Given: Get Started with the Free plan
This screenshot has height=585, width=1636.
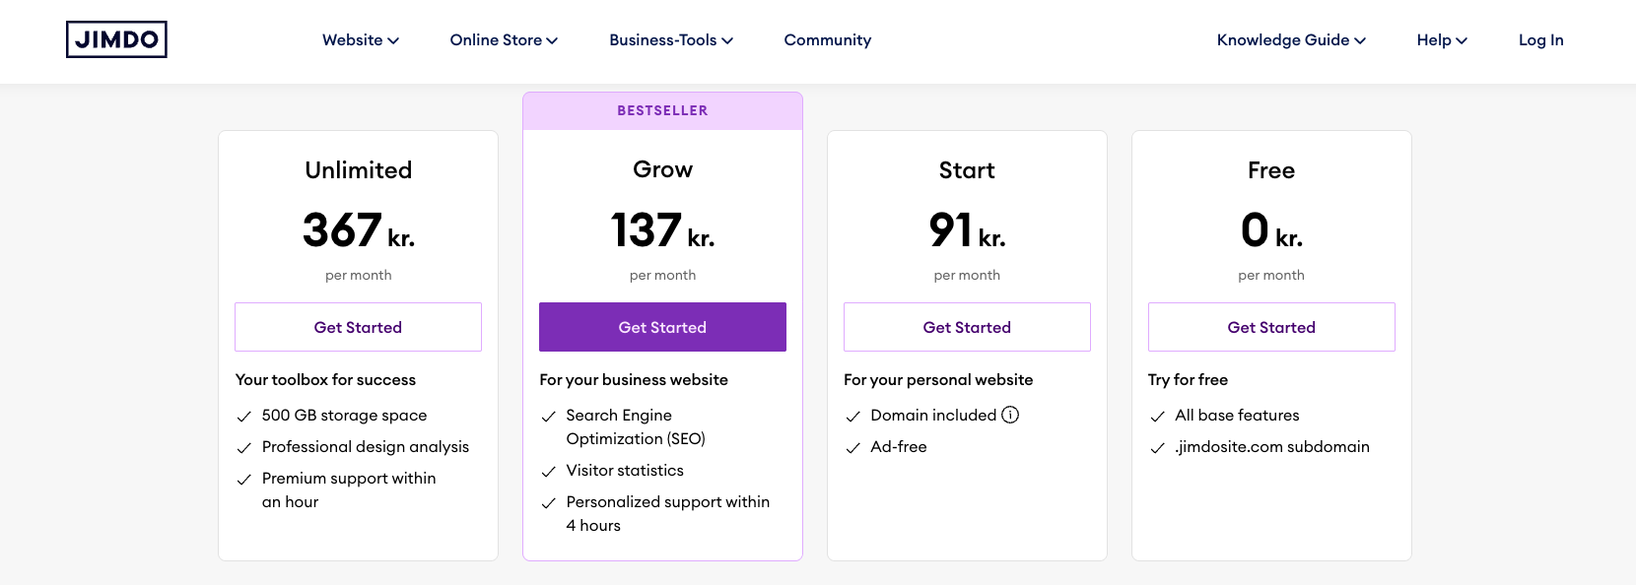Looking at the screenshot, I should pos(1271,327).
